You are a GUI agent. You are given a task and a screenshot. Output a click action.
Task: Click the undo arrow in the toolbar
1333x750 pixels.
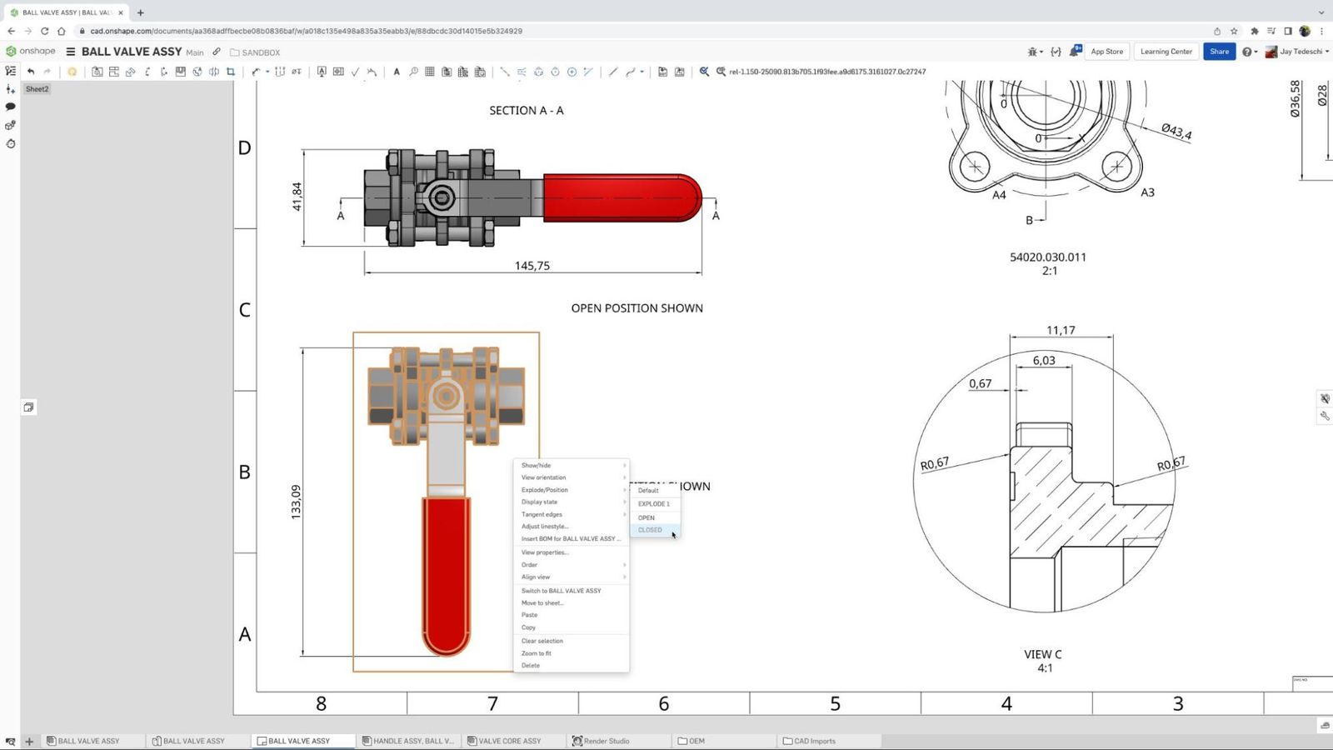[x=31, y=72]
